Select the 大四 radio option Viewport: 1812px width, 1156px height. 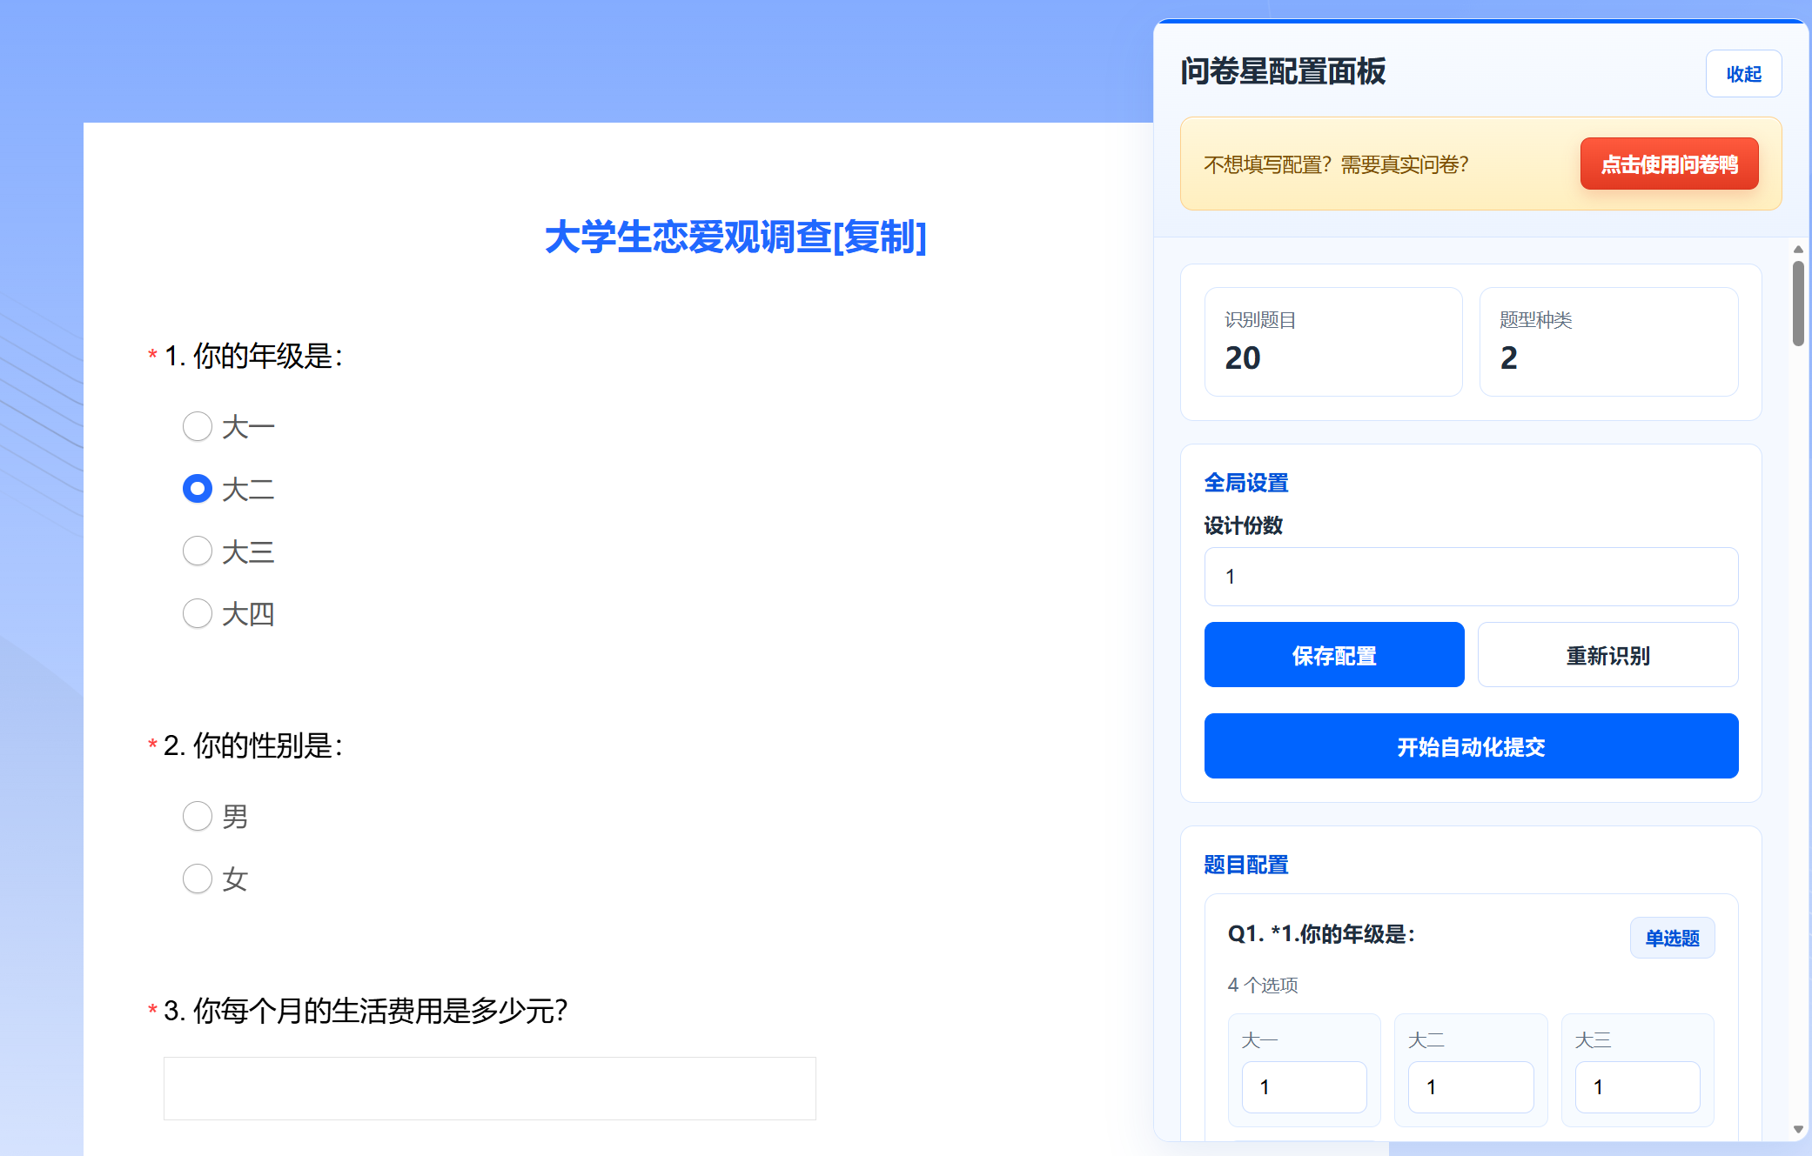pyautogui.click(x=198, y=613)
